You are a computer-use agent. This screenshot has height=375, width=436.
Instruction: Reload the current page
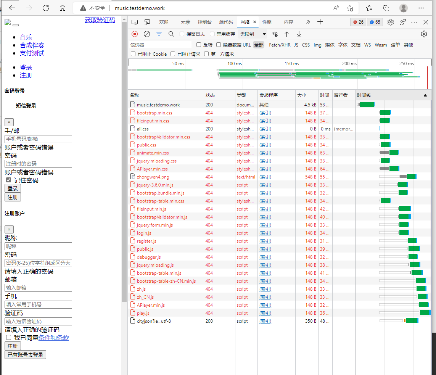tap(46, 8)
